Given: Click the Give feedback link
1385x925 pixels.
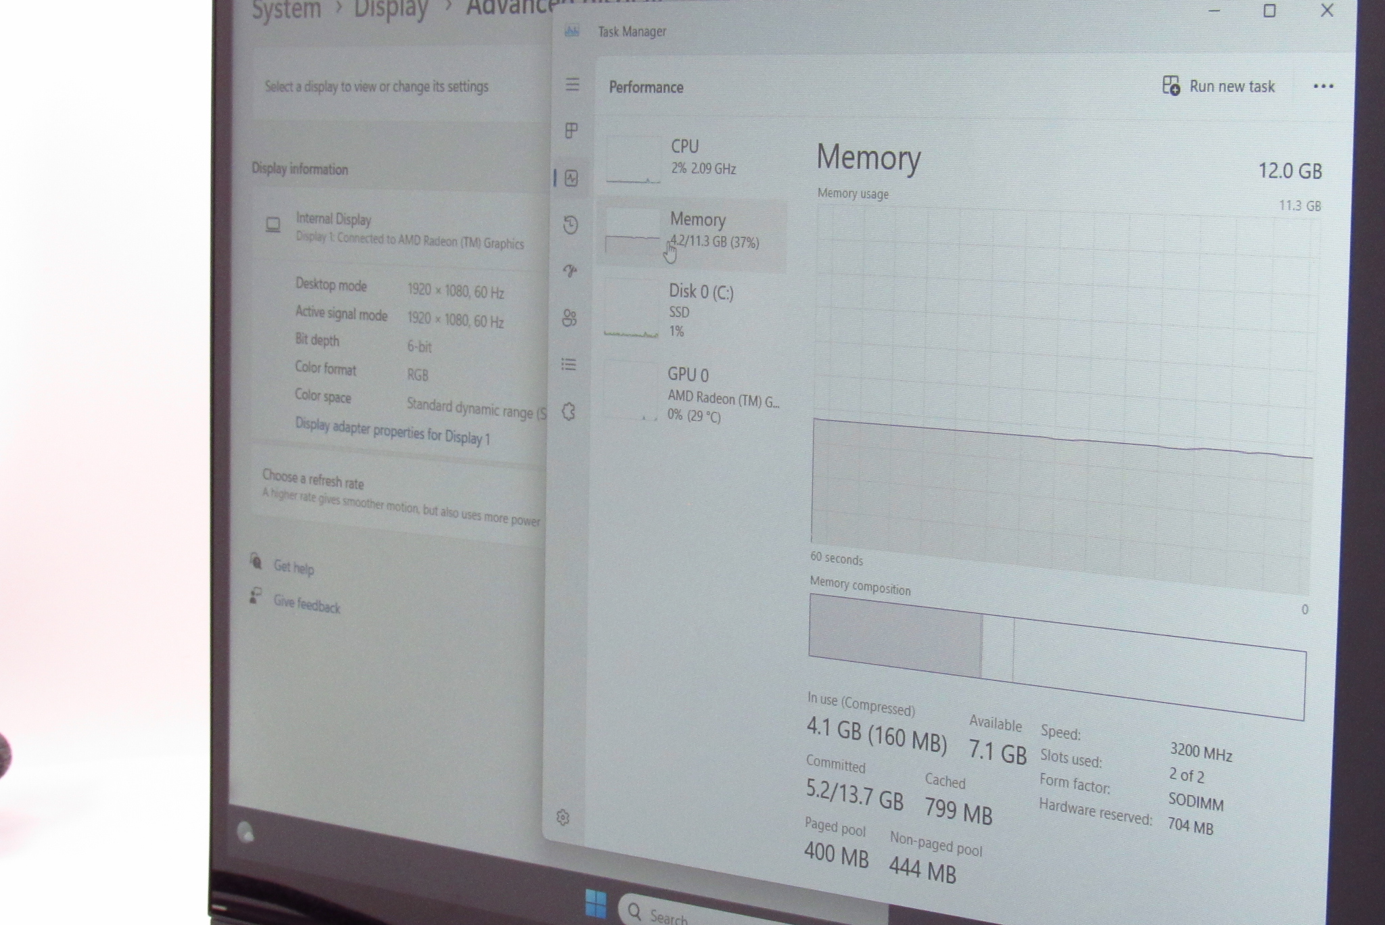Looking at the screenshot, I should point(306,604).
